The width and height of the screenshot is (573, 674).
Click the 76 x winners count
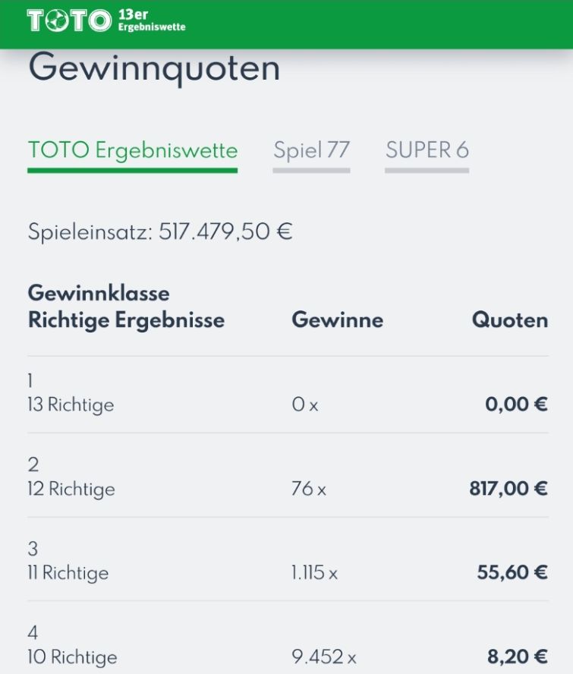click(x=309, y=489)
